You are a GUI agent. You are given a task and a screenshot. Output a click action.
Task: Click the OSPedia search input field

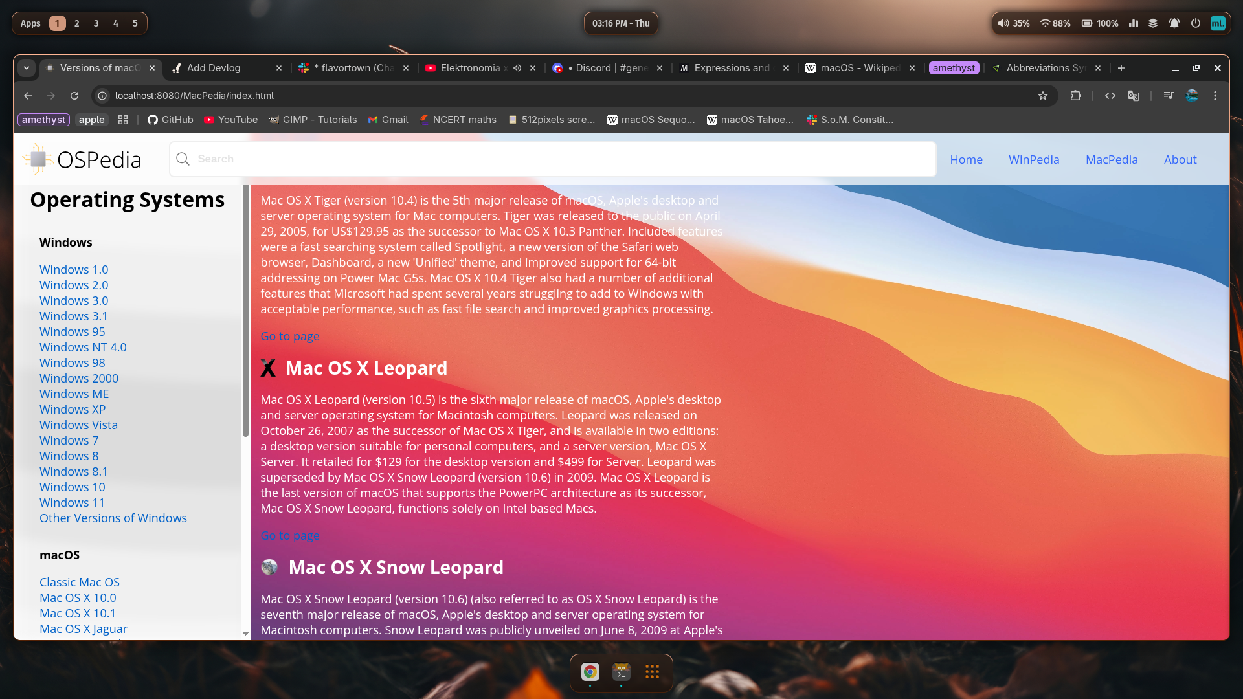point(557,159)
